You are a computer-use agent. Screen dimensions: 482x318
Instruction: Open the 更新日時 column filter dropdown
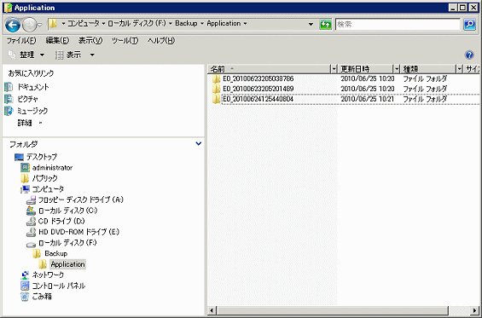pos(397,69)
